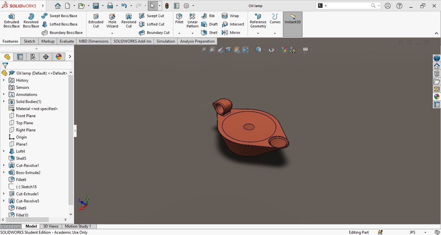This screenshot has width=441, height=235.
Task: Select the Revolved Cut tool
Action: tap(129, 21)
